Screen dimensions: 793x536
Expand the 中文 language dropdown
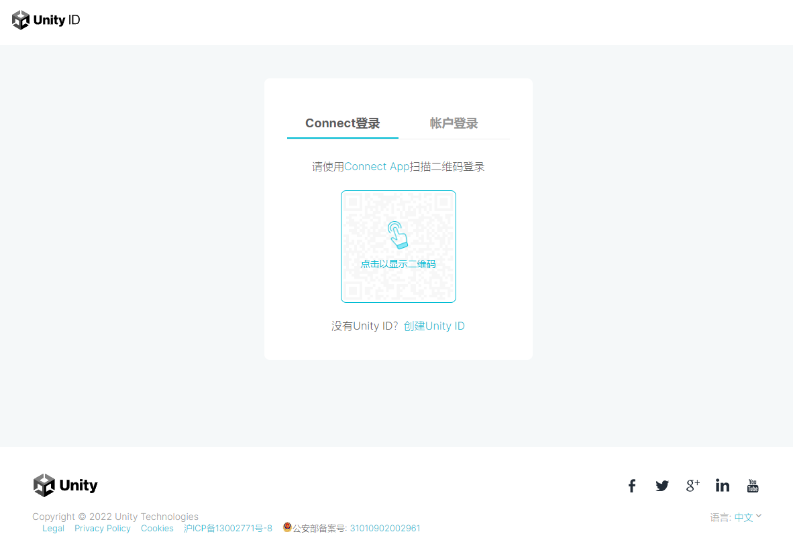coord(747,517)
